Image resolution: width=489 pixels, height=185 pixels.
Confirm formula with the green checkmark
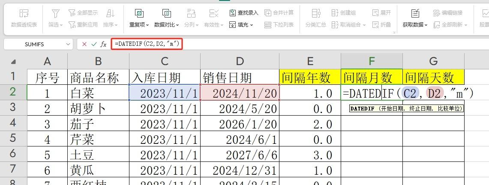(93, 44)
